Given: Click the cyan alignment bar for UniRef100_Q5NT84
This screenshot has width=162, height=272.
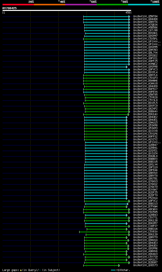Looking at the screenshot, I should tap(107, 17).
